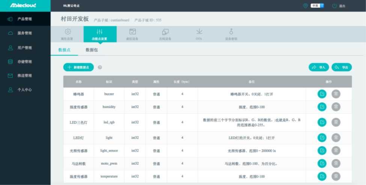Viewport: 366px width, 185px height.
Task: Delete the light_sensor data point row
Action: point(336,151)
